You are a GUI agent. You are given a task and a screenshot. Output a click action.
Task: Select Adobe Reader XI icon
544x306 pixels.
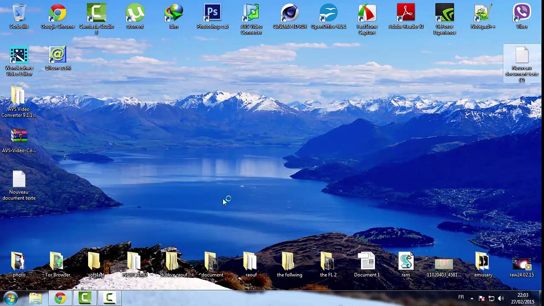coord(406,17)
